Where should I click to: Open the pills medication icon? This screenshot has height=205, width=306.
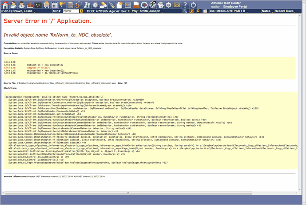pos(103,4)
